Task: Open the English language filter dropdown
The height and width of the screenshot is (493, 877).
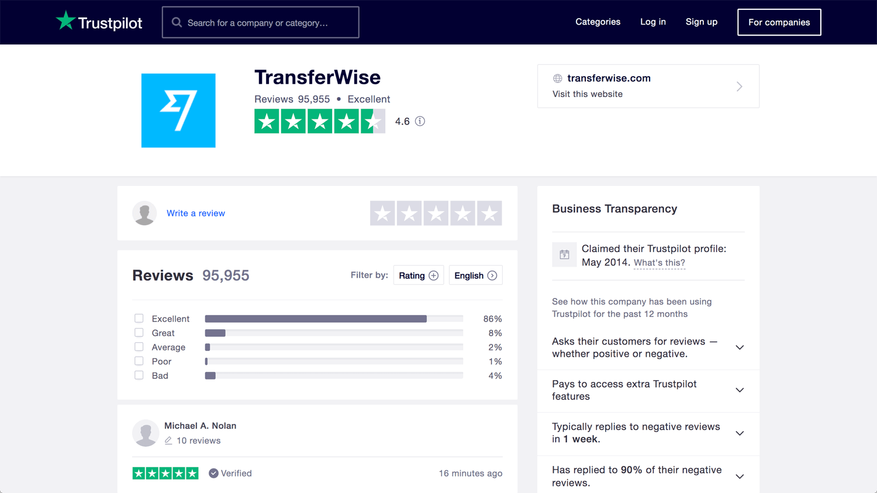Action: click(476, 275)
